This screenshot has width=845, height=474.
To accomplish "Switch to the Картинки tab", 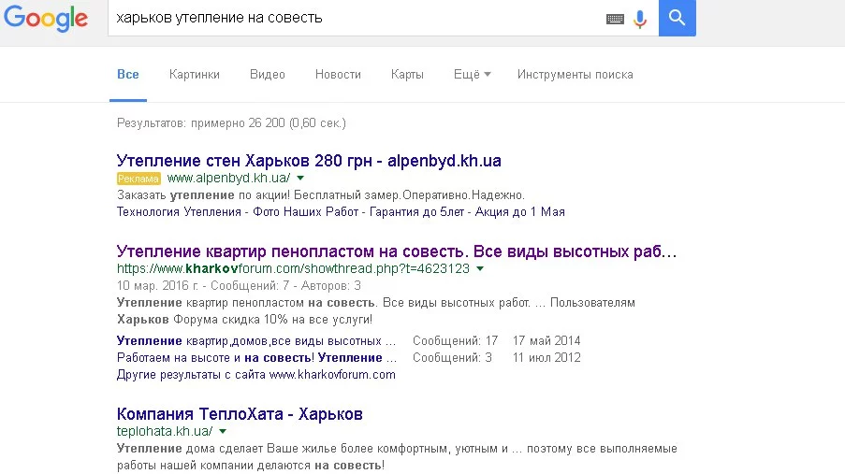I will (x=195, y=75).
